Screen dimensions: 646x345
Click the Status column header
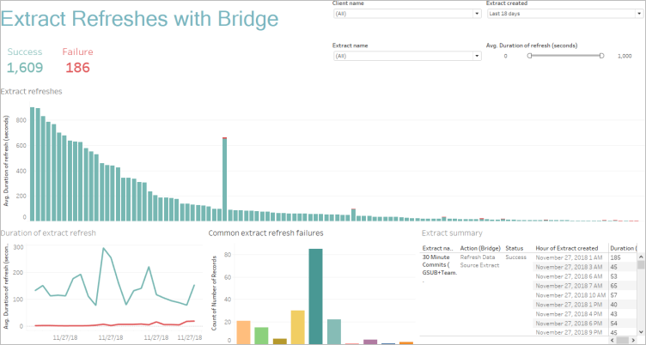pos(514,248)
